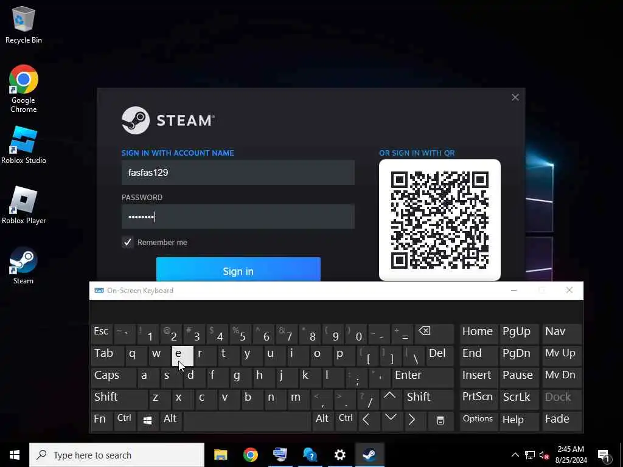This screenshot has width=623, height=467.
Task: Click the Steam Sign in button
Action: click(238, 269)
